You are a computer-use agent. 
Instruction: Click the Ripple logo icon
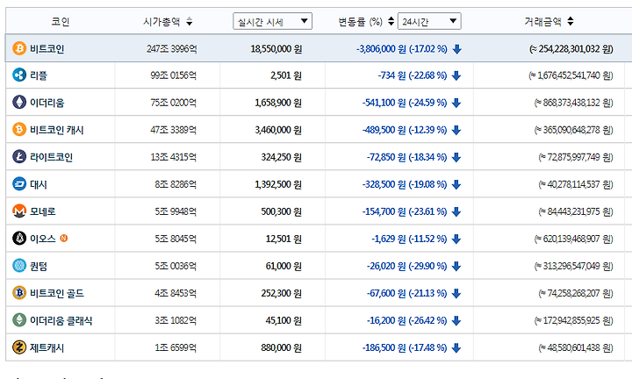[x=19, y=75]
